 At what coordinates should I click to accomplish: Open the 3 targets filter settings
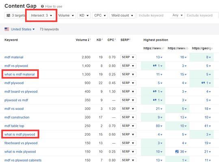16,15
